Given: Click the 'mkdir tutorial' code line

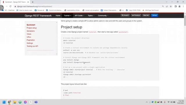Looking at the screenshot, I should (x=69, y=41).
